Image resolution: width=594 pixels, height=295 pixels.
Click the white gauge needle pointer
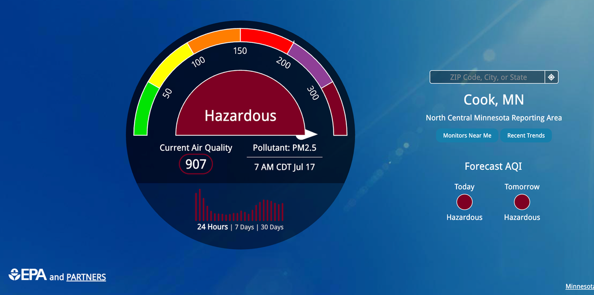click(307, 133)
